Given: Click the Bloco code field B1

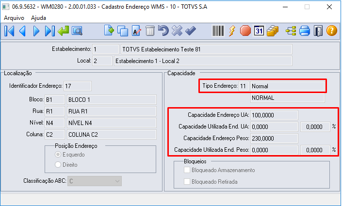Looking at the screenshot, I should (55, 100).
